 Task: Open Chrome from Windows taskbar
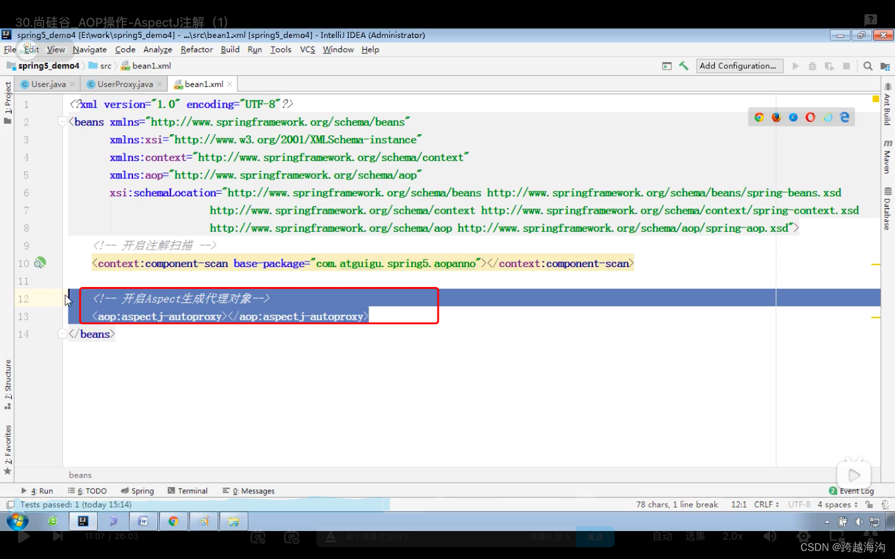(173, 521)
